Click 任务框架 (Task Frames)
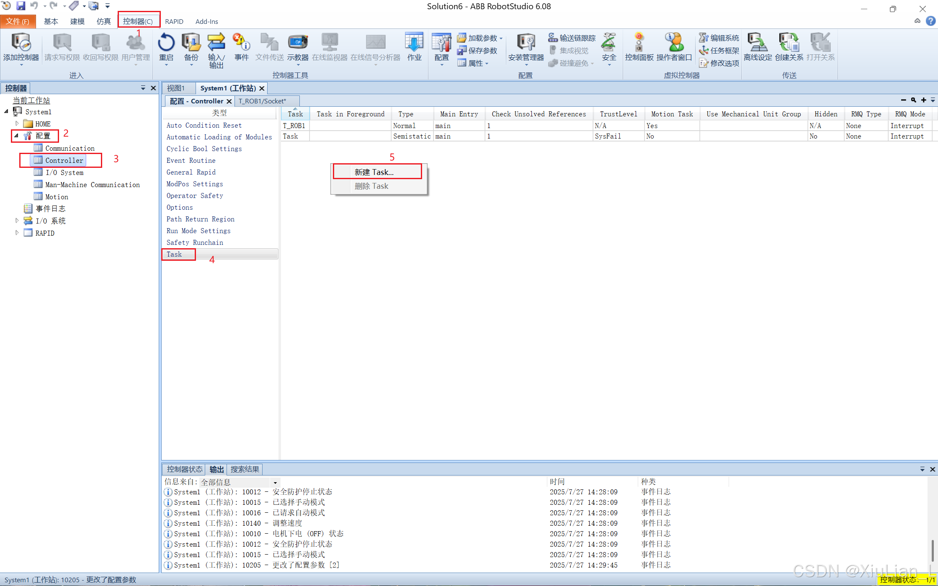This screenshot has width=938, height=586. click(719, 51)
